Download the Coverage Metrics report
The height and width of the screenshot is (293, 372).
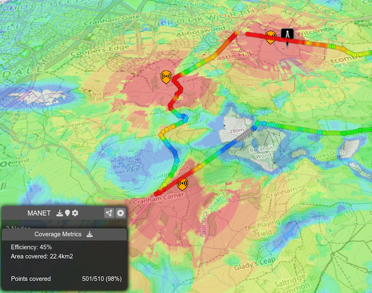(91, 234)
